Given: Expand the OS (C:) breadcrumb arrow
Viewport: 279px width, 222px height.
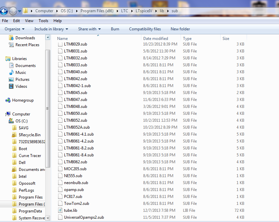Looking at the screenshot, I should tap(77, 11).
